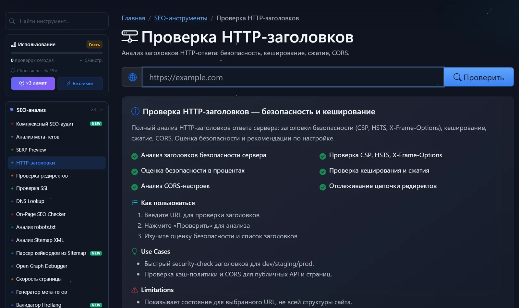Click the warning triangle beside Limitations
The image size is (519, 308).
click(x=135, y=290)
